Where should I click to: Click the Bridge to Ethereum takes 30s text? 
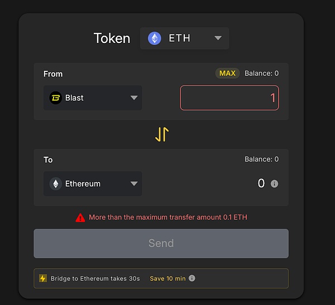[x=95, y=278]
